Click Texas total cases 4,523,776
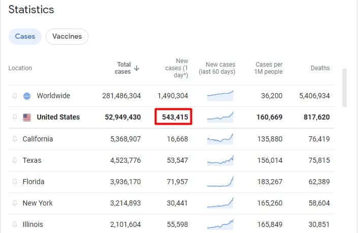359x233 pixels. click(125, 160)
